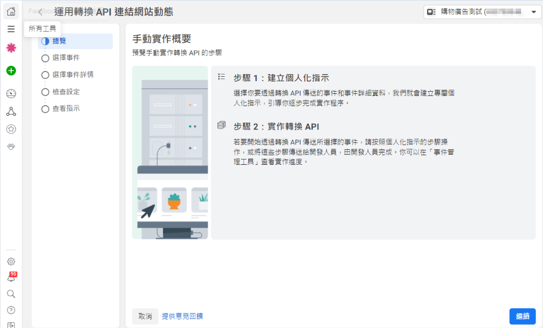The height and width of the screenshot is (328, 543).
Task: Open the help question mark icon
Action: 11,310
